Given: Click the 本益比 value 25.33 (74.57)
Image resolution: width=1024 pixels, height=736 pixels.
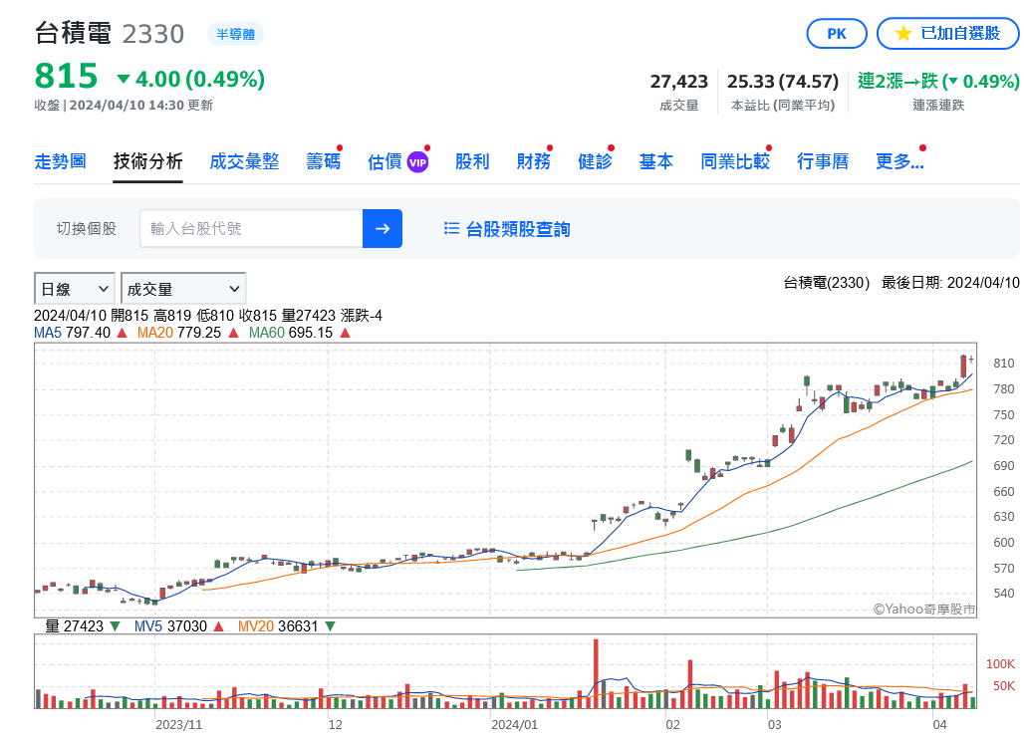Looking at the screenshot, I should (x=782, y=82).
